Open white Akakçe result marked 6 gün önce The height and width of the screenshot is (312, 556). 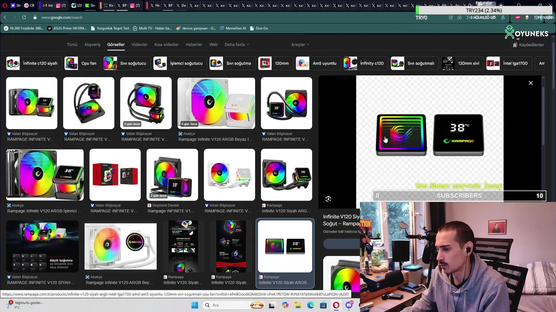(216, 103)
